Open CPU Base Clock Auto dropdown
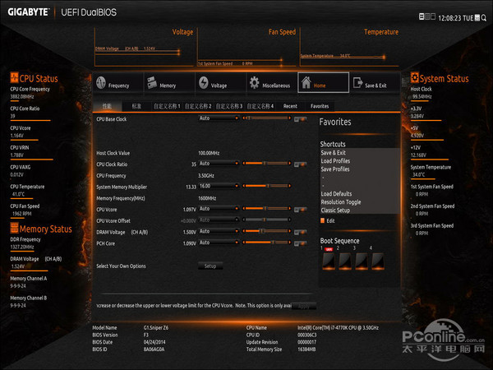 pyautogui.click(x=219, y=118)
